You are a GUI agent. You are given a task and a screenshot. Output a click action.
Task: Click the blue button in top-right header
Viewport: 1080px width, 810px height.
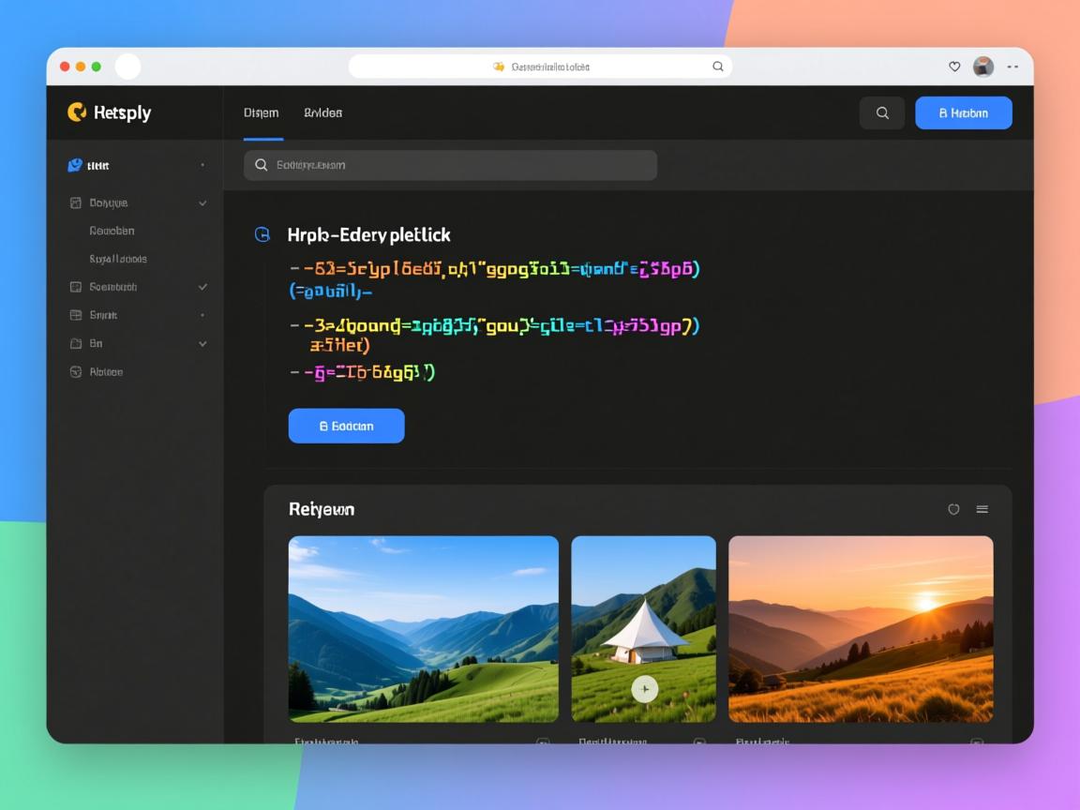click(963, 112)
